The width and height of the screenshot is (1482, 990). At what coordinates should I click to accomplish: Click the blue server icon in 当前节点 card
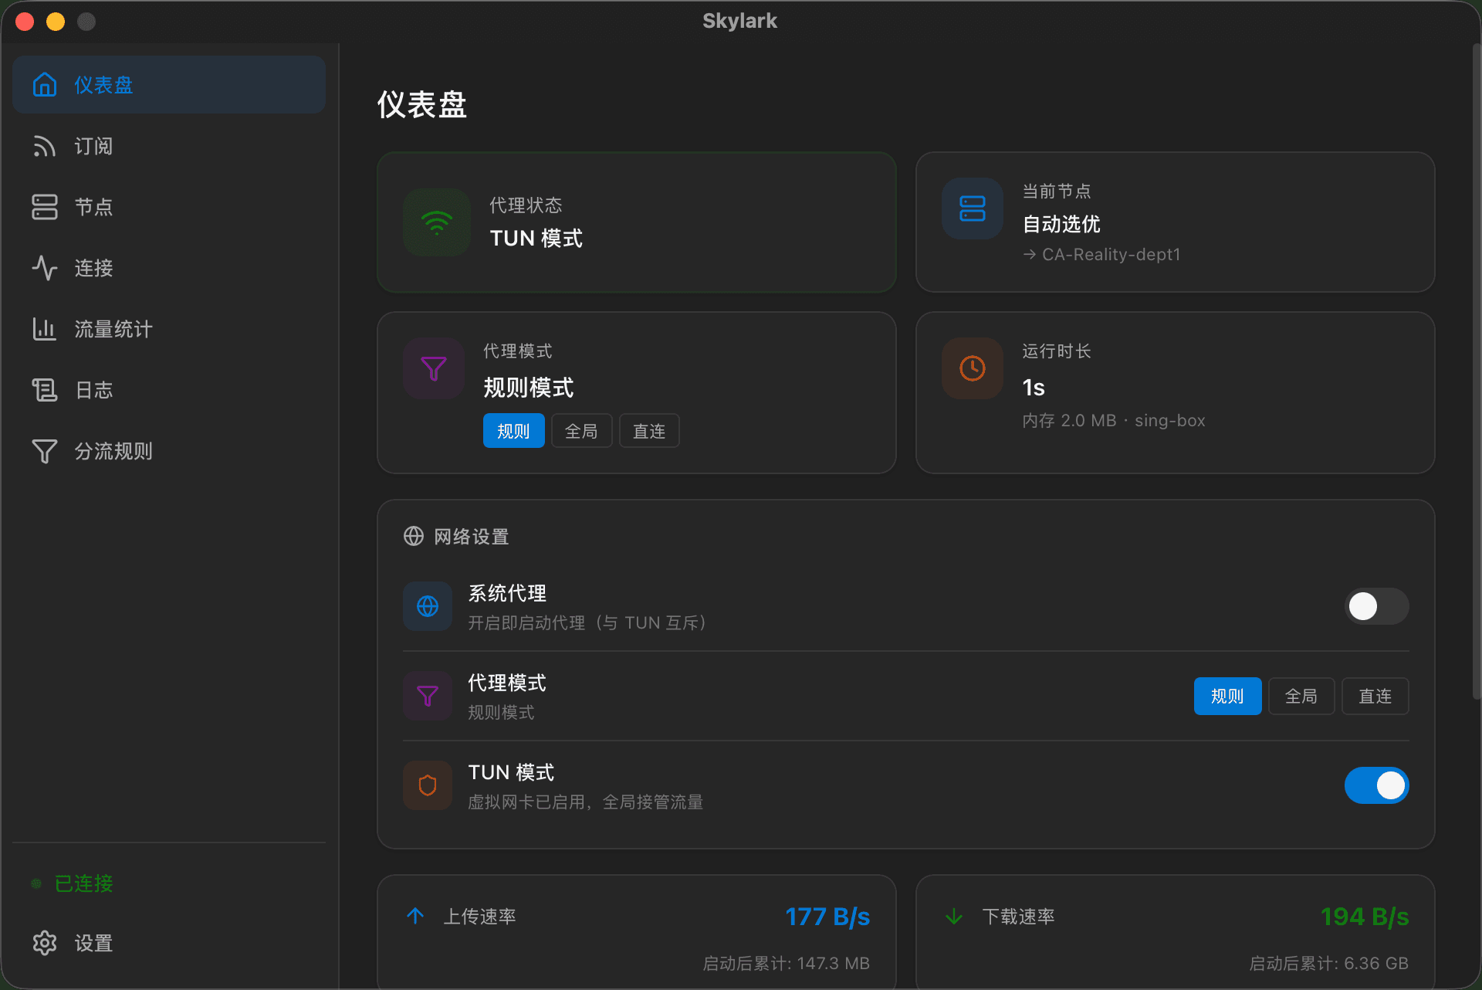click(973, 209)
